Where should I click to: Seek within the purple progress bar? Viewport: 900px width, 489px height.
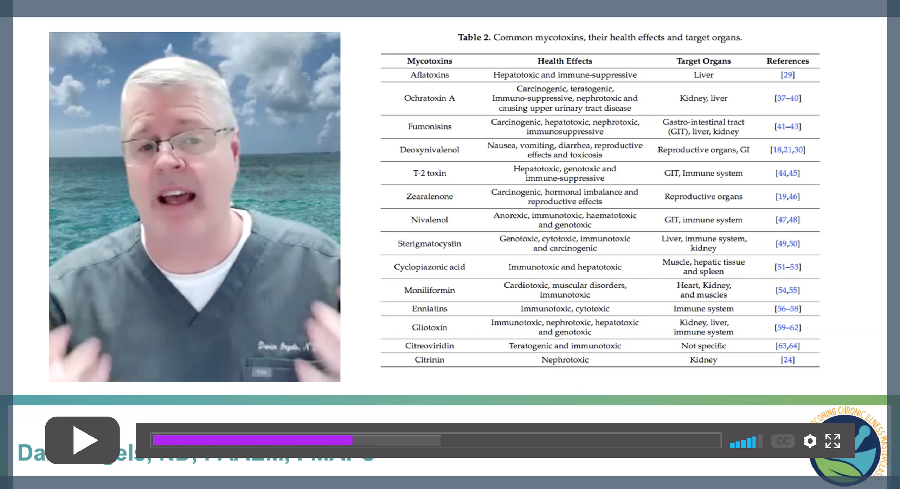252,440
